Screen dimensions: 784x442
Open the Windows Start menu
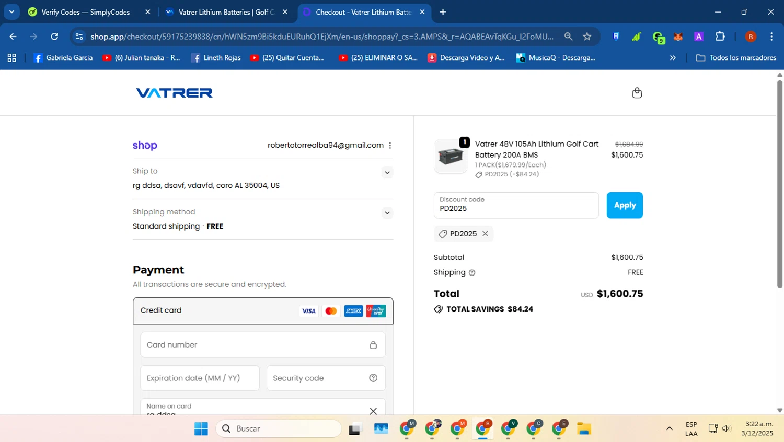coord(201,429)
